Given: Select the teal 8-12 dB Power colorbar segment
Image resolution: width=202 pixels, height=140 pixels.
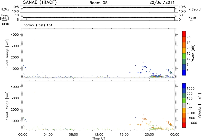Looking at the screenshot, I should (x=184, y=61).
